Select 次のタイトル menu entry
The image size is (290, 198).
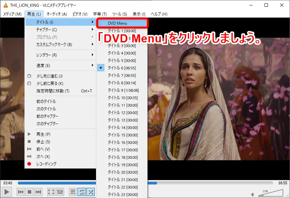60,109
